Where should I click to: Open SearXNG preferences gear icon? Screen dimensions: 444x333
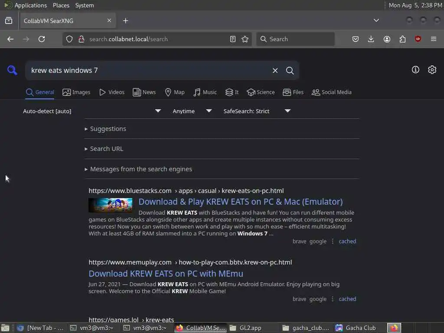[432, 70]
